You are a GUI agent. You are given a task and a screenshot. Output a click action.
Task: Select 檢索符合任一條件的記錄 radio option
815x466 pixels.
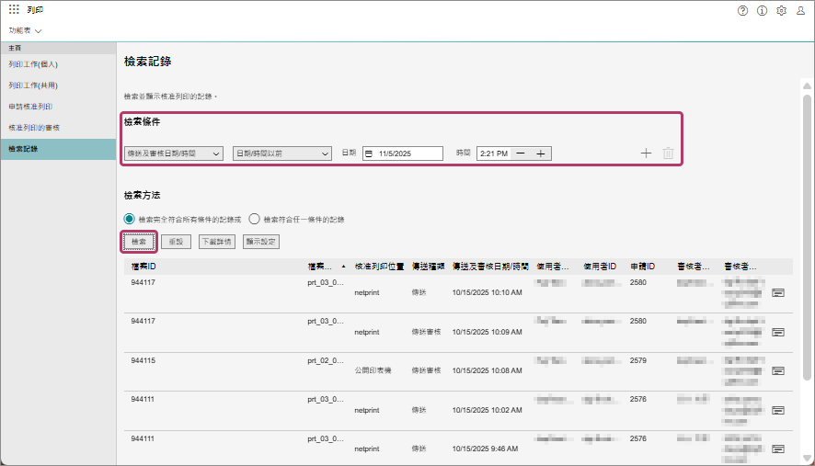[x=255, y=220]
